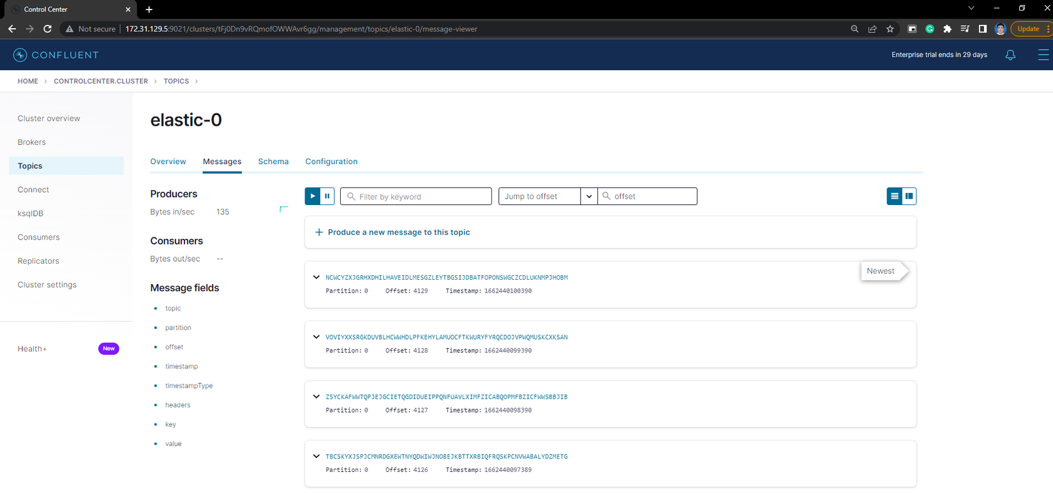Pause the message stream

click(x=327, y=196)
